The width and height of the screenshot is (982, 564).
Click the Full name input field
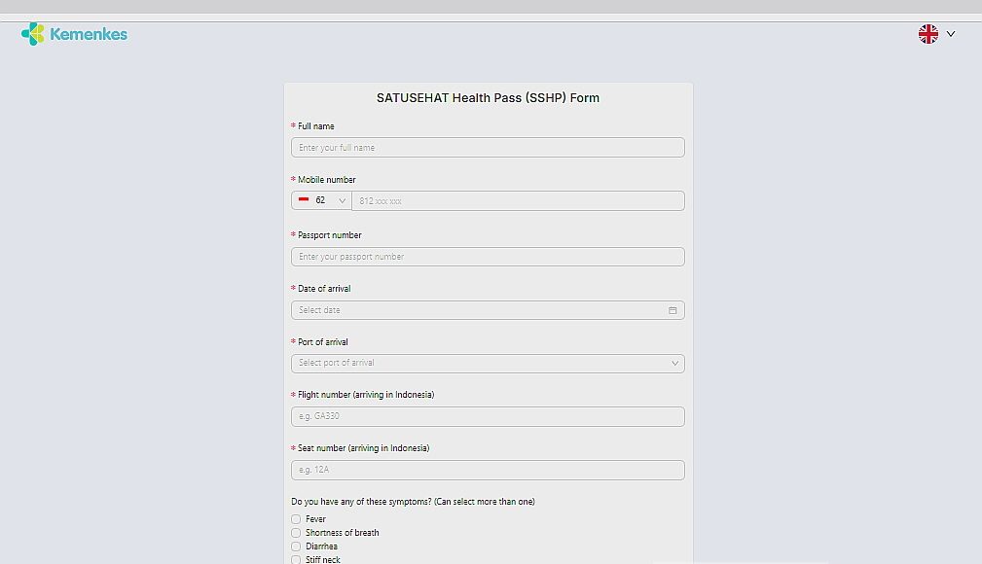pos(487,148)
